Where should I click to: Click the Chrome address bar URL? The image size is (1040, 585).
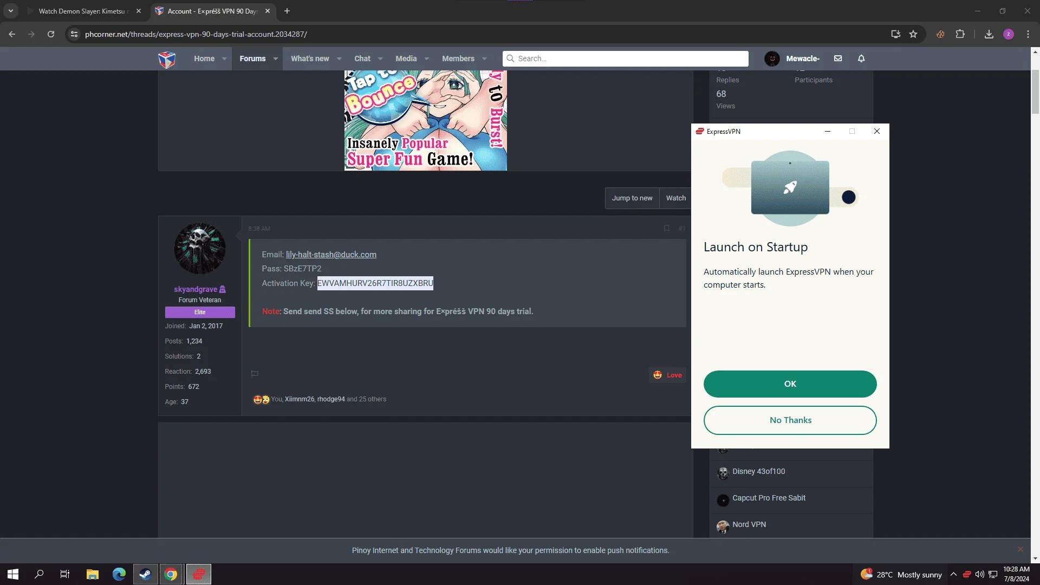click(196, 34)
